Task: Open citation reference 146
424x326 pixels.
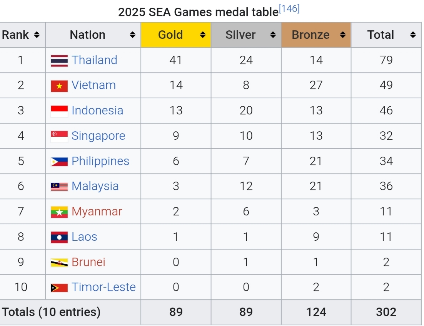Action: click(289, 9)
